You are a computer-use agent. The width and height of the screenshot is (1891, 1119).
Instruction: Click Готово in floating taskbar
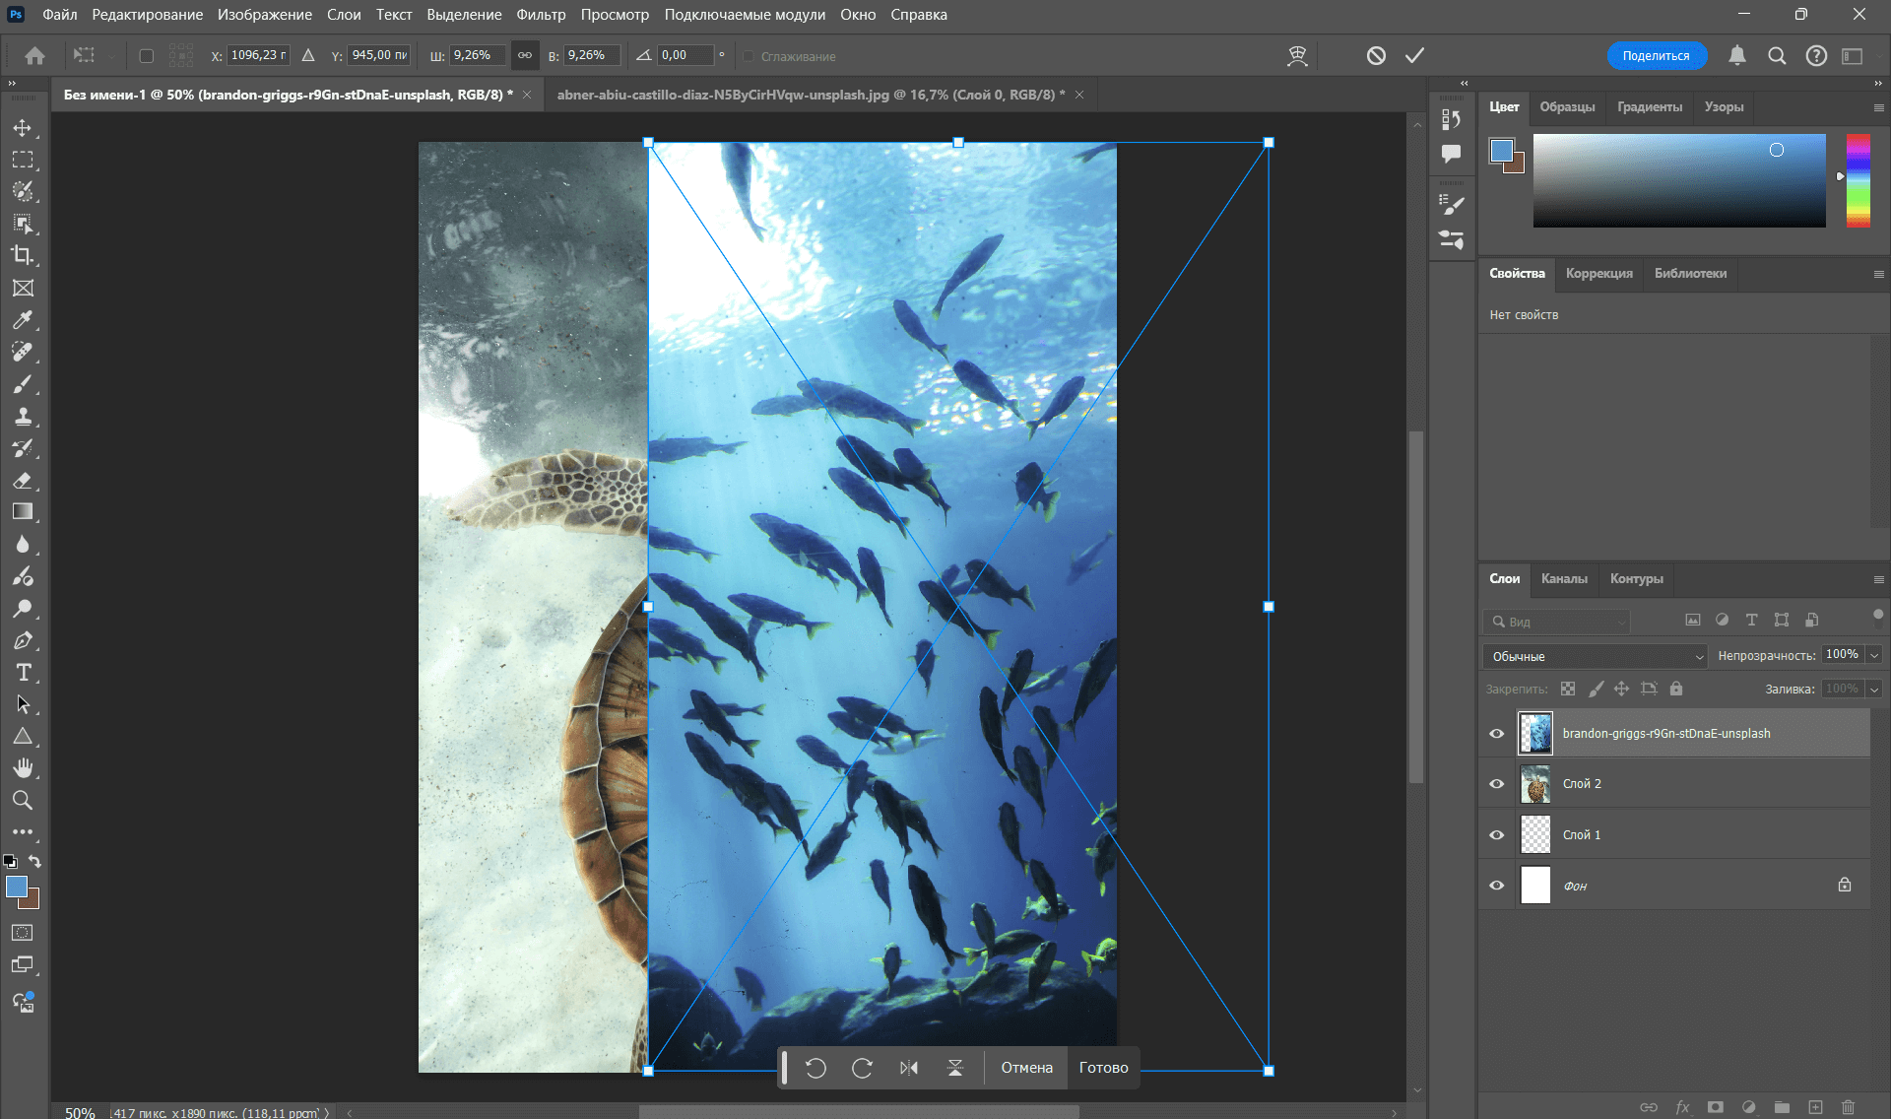point(1103,1068)
